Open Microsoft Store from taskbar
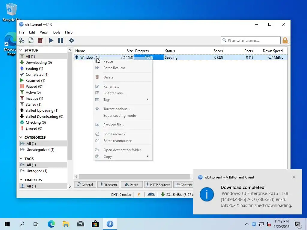The image size is (307, 230). (x=95, y=224)
